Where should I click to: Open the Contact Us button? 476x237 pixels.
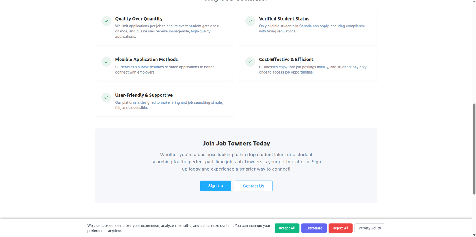253,186
